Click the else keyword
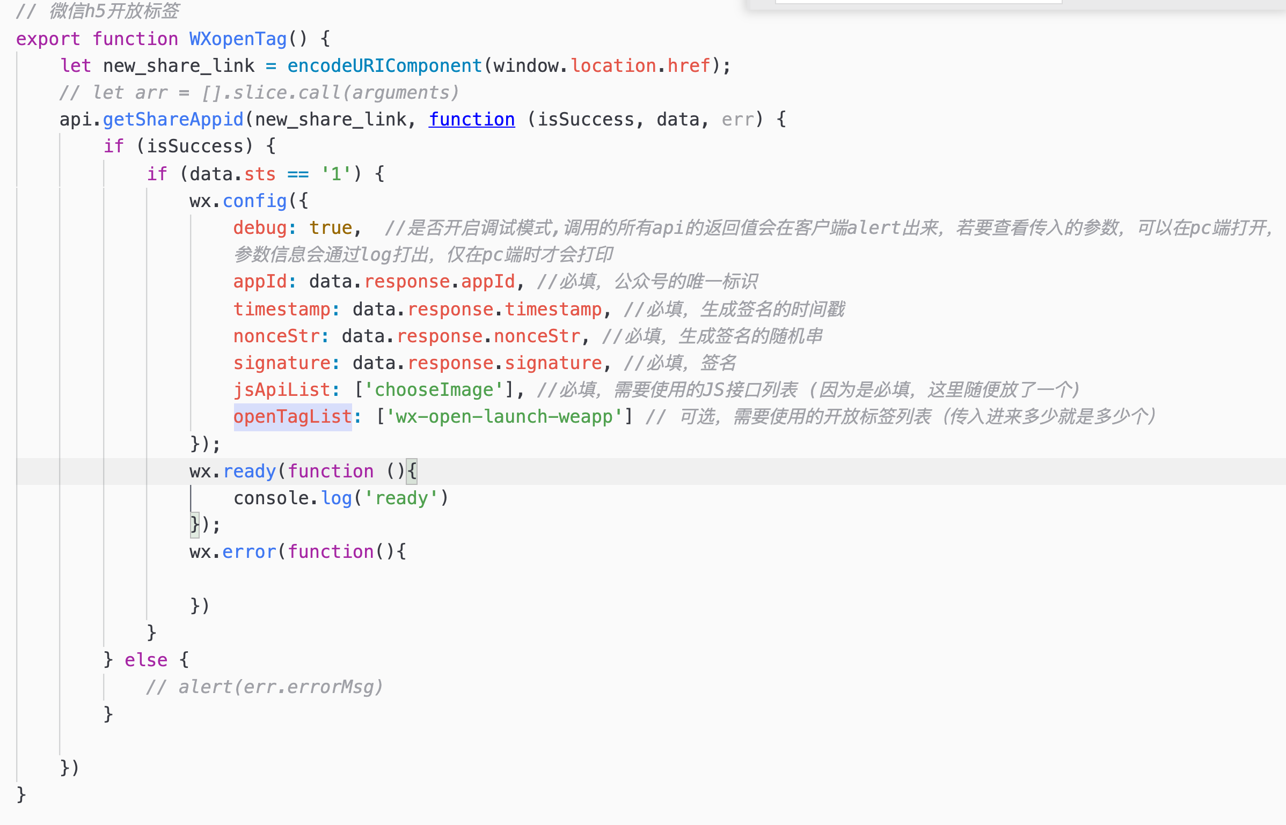 [x=146, y=660]
